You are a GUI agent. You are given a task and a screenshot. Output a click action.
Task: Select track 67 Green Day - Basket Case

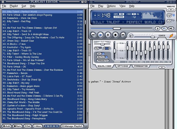point(42,41)
